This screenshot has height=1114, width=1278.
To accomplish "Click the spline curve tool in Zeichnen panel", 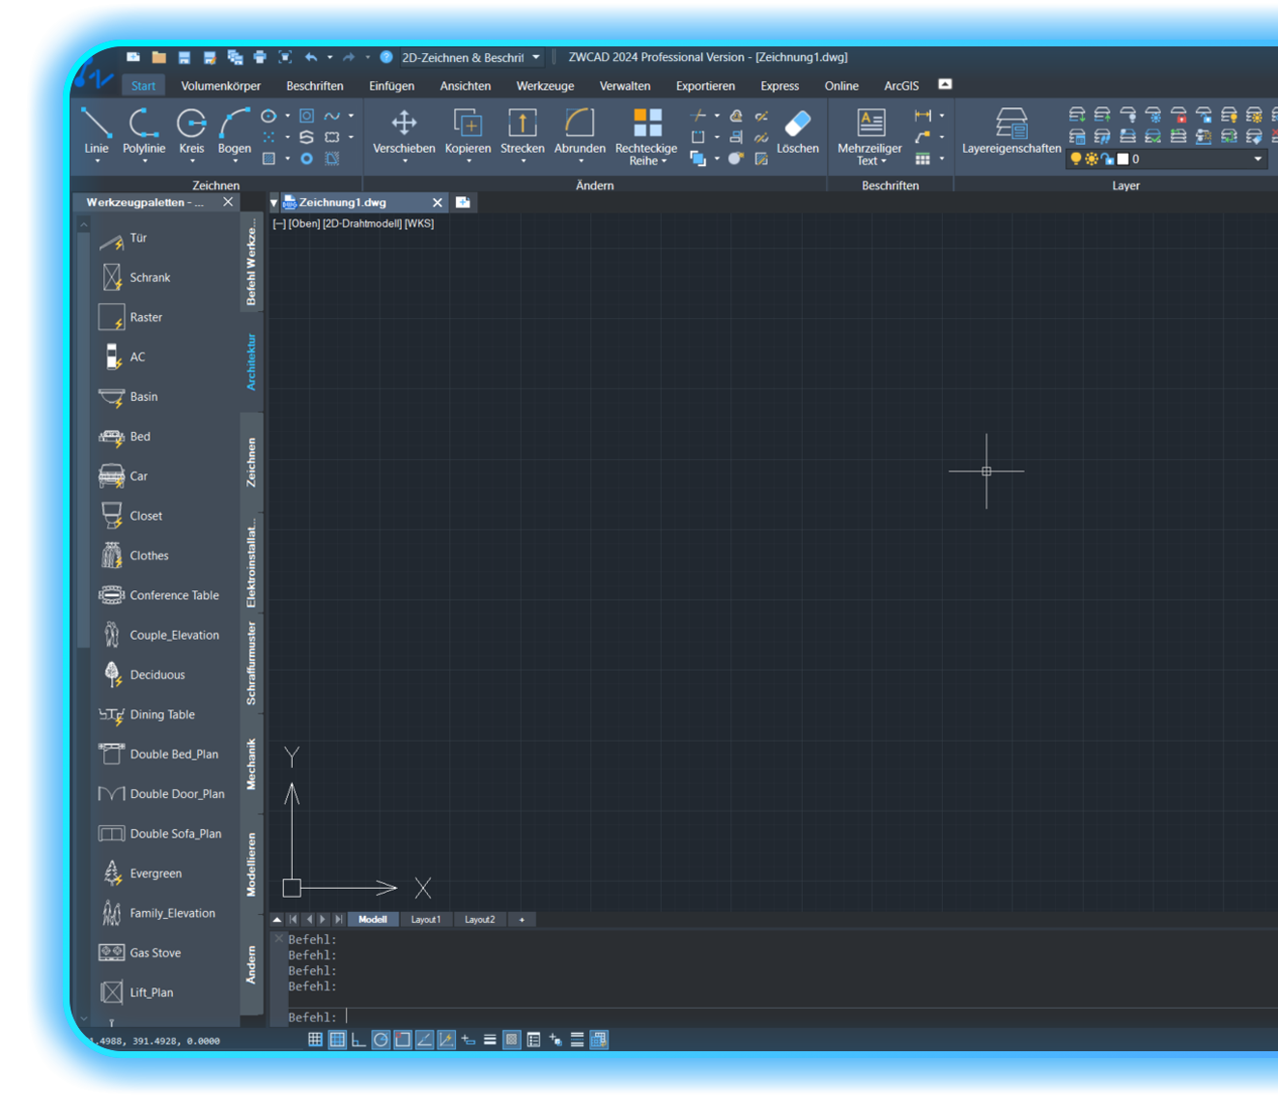I will [x=332, y=115].
